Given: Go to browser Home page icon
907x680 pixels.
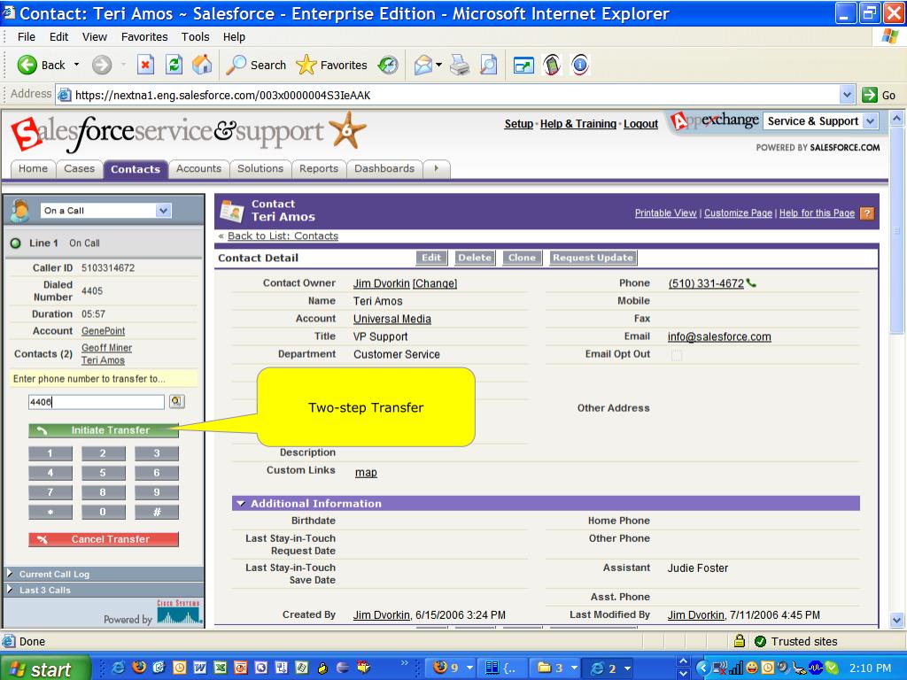Looking at the screenshot, I should 202,65.
